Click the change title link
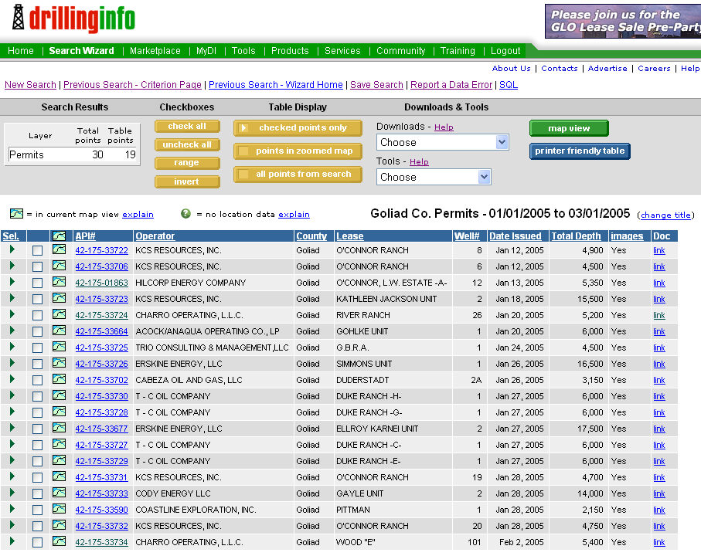 coord(665,215)
